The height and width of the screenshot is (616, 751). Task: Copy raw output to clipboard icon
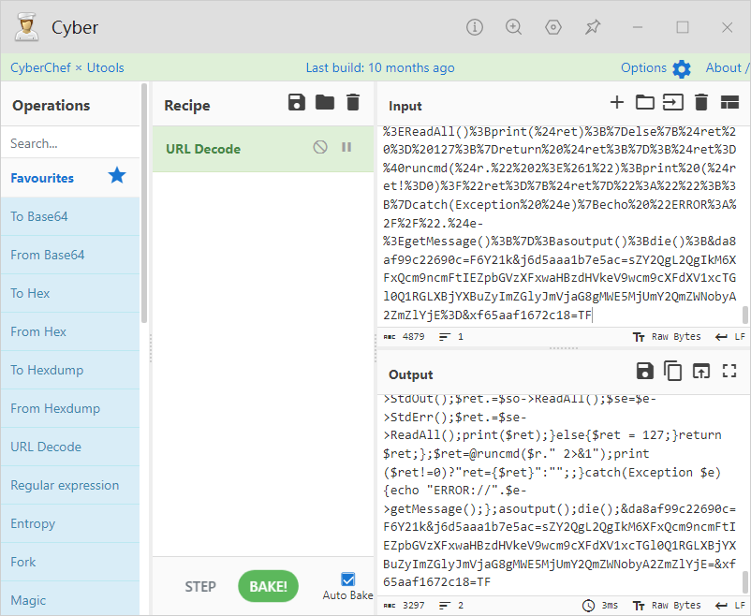click(x=673, y=371)
